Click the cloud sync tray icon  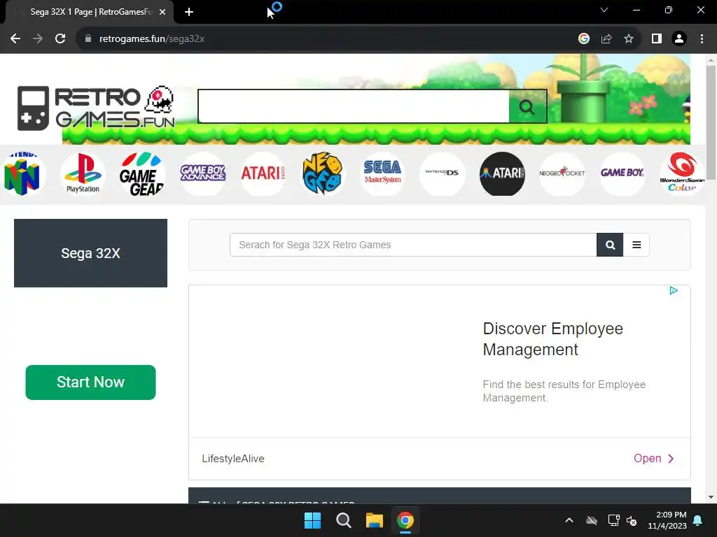pyautogui.click(x=592, y=520)
